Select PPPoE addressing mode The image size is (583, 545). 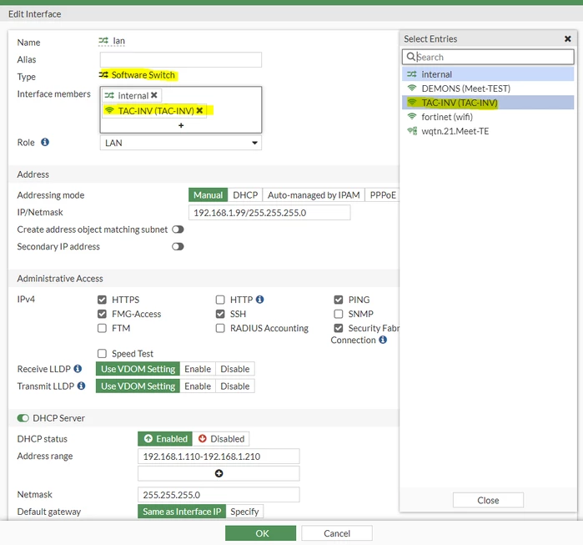383,195
